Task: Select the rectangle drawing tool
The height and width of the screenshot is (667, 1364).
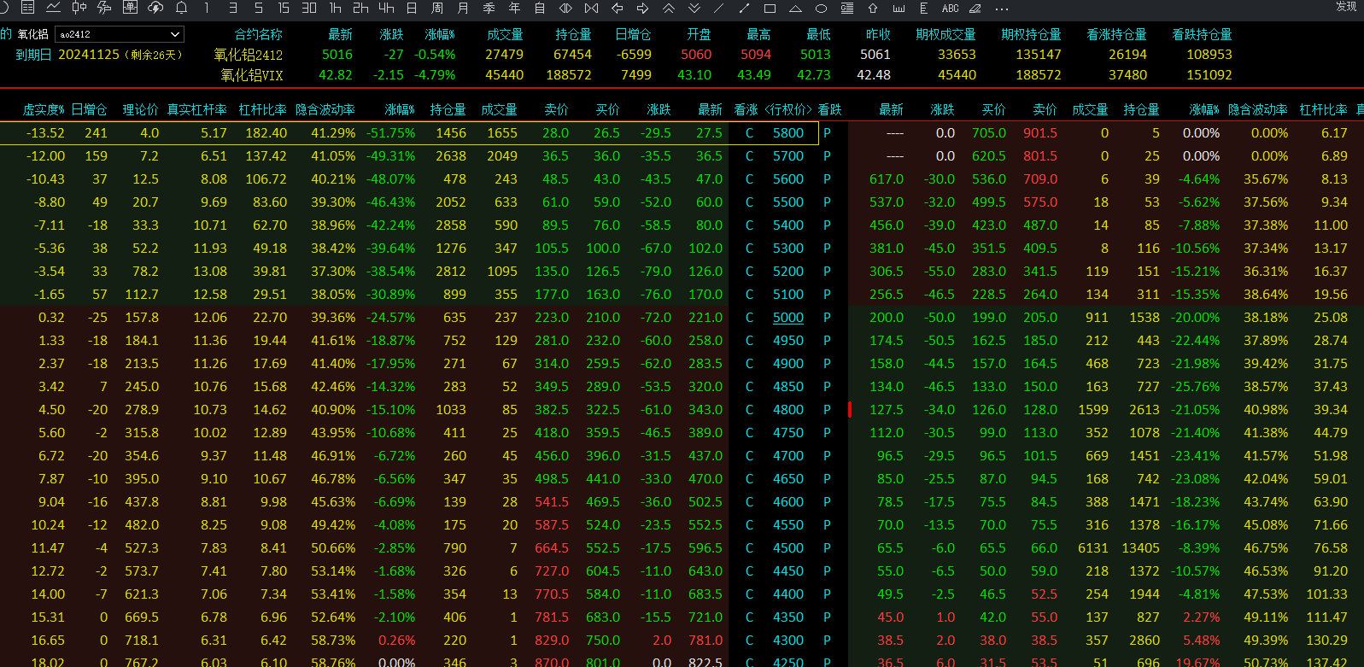Action: tap(770, 8)
